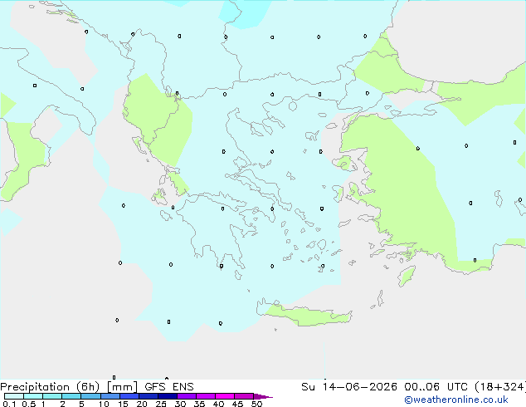Image resolution: width=526 pixels, height=407 pixels.
Task: Click the '5' legend scale label
Action: tap(81, 404)
